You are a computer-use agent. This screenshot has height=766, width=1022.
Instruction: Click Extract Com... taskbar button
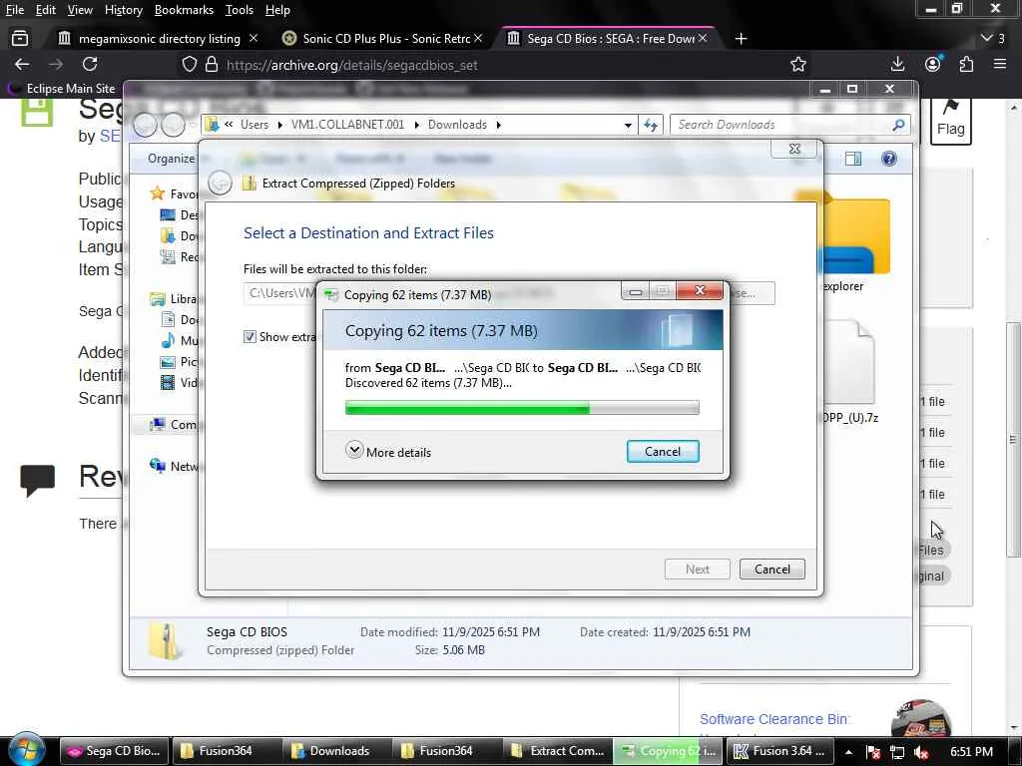tap(558, 751)
